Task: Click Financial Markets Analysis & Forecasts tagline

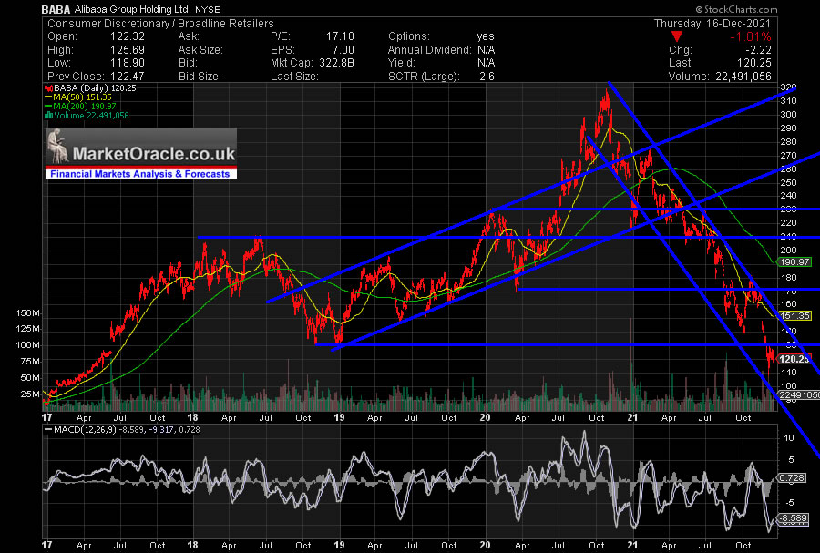Action: click(140, 174)
